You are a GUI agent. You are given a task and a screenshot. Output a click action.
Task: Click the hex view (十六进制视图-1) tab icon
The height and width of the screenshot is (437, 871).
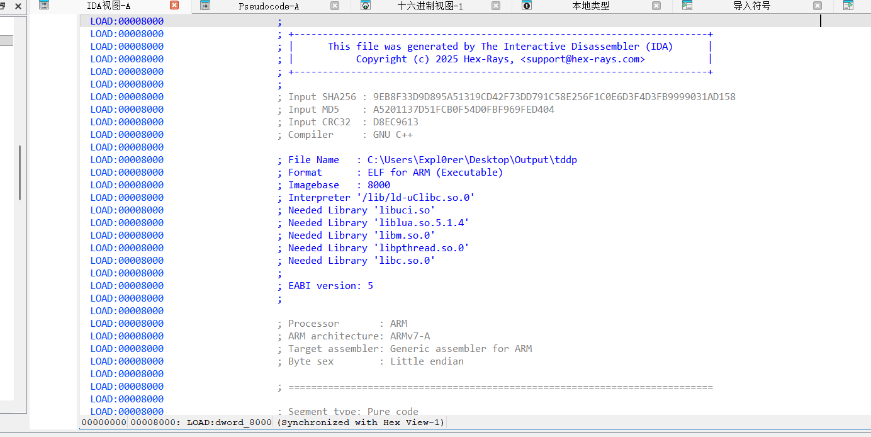[366, 5]
